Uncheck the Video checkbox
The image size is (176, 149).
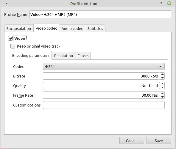[x=10, y=38]
